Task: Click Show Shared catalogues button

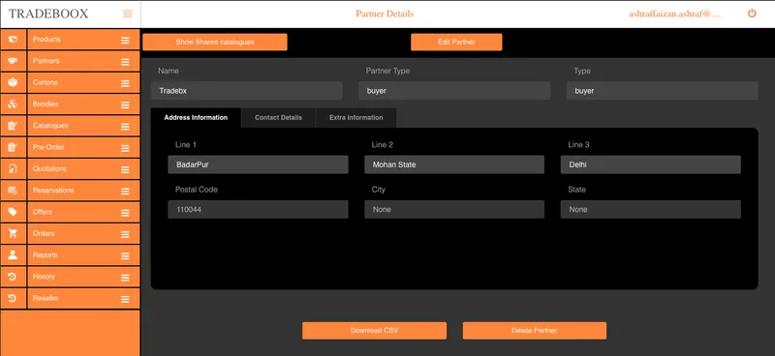Action: 215,42
